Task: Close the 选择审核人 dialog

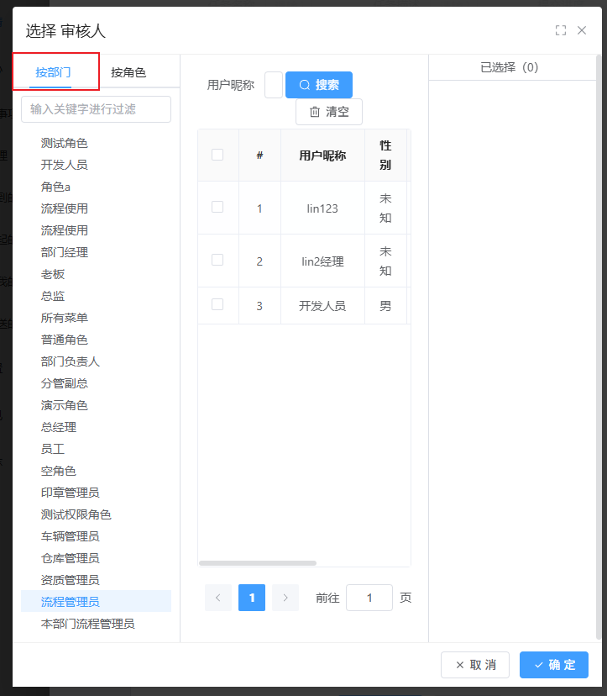Action: pos(582,30)
